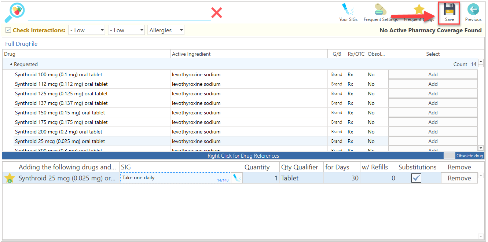
Task: Click the Qty Qualifier cell 'Tablet'
Action: tap(301, 178)
